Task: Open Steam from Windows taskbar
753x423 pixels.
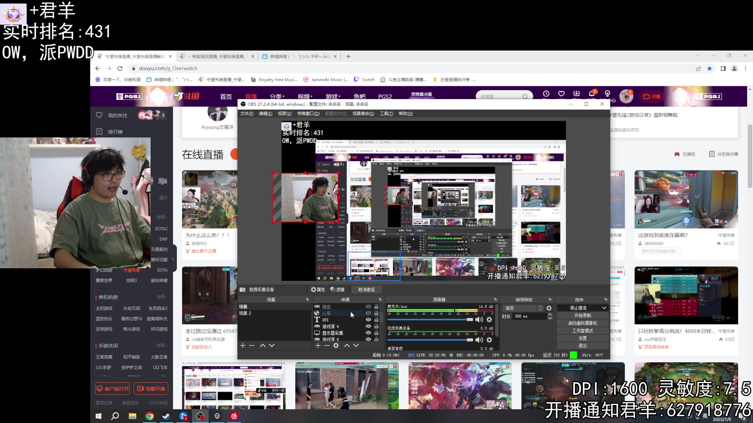Action: click(x=166, y=416)
